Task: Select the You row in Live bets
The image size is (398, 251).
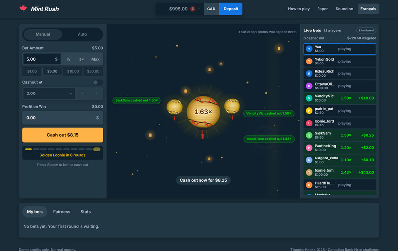Action: pos(340,49)
